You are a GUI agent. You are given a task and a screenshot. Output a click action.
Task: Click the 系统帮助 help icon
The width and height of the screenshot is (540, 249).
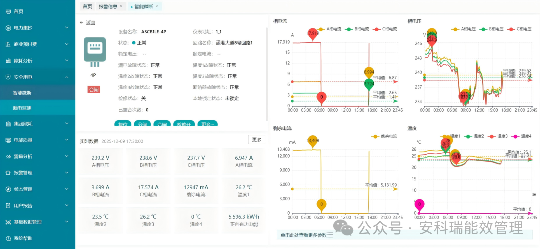(8, 238)
